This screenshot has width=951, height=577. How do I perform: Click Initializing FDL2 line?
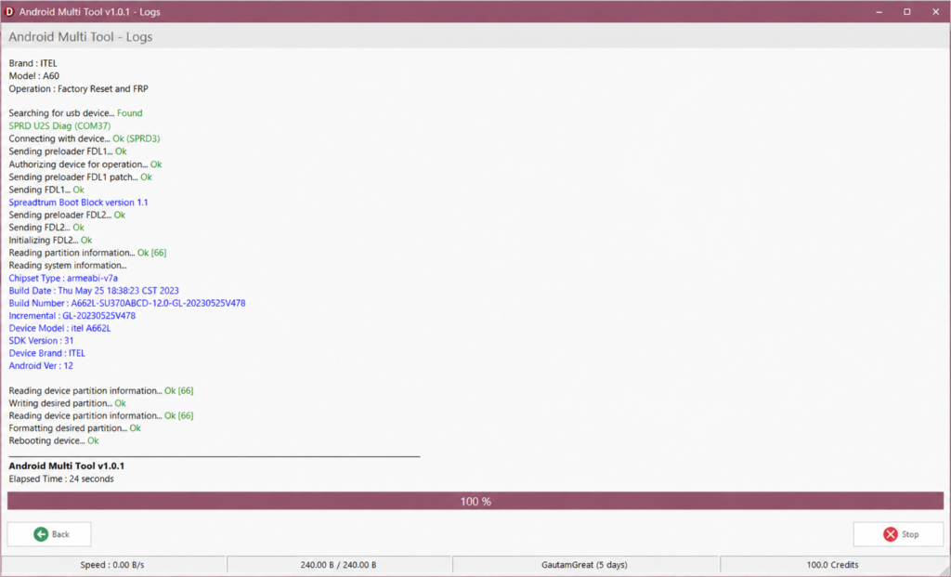point(50,240)
